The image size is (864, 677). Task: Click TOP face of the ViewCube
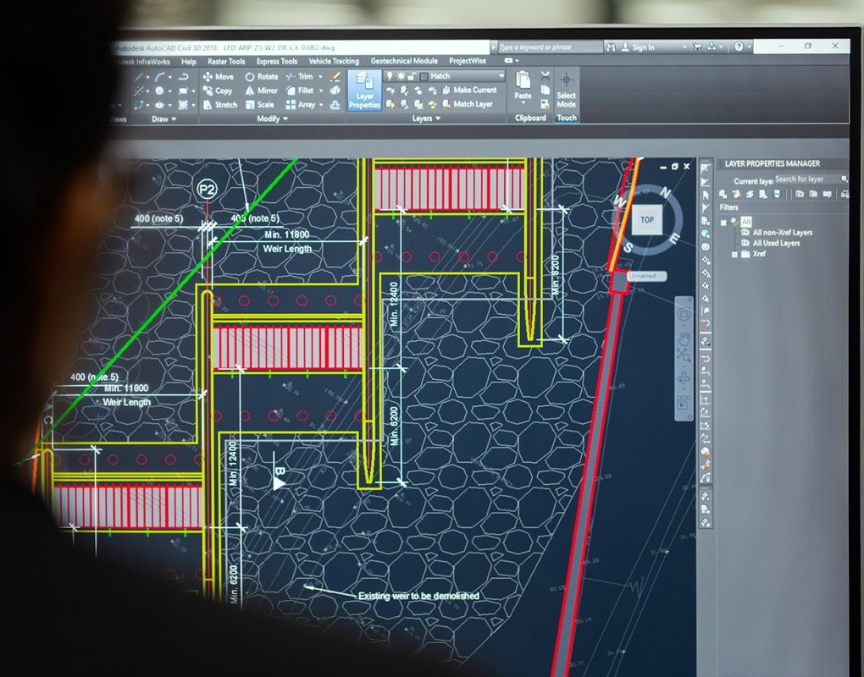(x=647, y=219)
